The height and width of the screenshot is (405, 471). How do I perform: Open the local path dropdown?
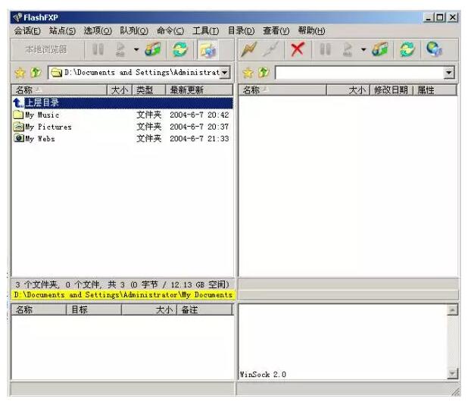coord(224,73)
